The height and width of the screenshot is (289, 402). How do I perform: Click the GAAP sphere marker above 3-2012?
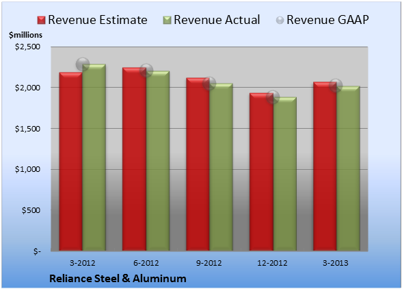click(x=83, y=64)
